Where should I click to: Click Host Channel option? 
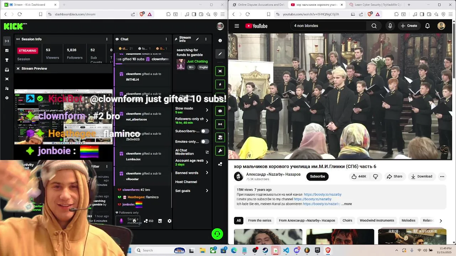(x=186, y=182)
